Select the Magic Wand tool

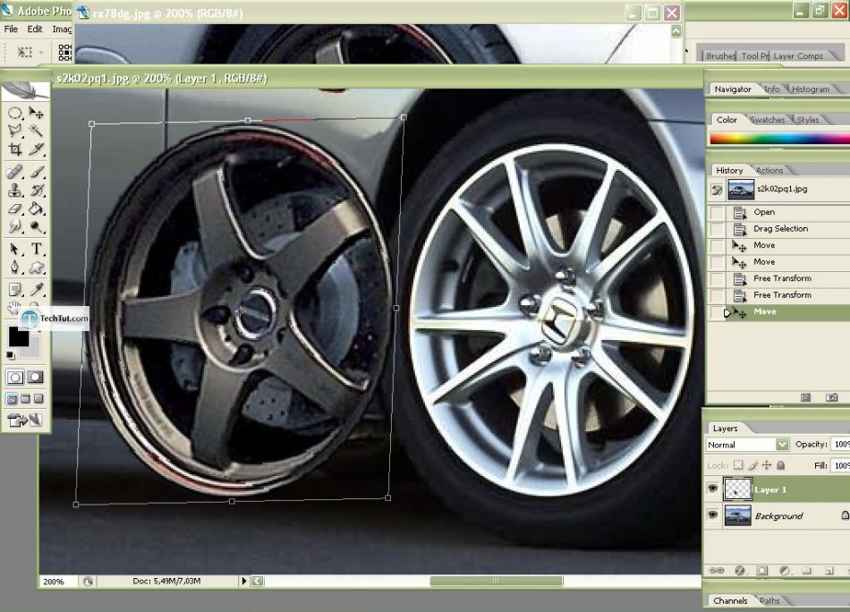tap(36, 131)
